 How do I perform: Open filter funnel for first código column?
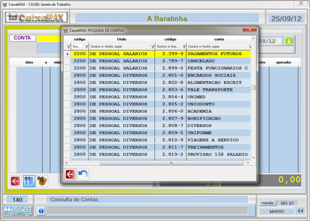coord(86,46)
